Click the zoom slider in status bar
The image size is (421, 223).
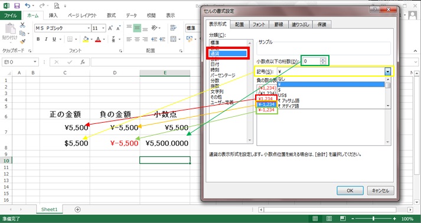coord(373,219)
